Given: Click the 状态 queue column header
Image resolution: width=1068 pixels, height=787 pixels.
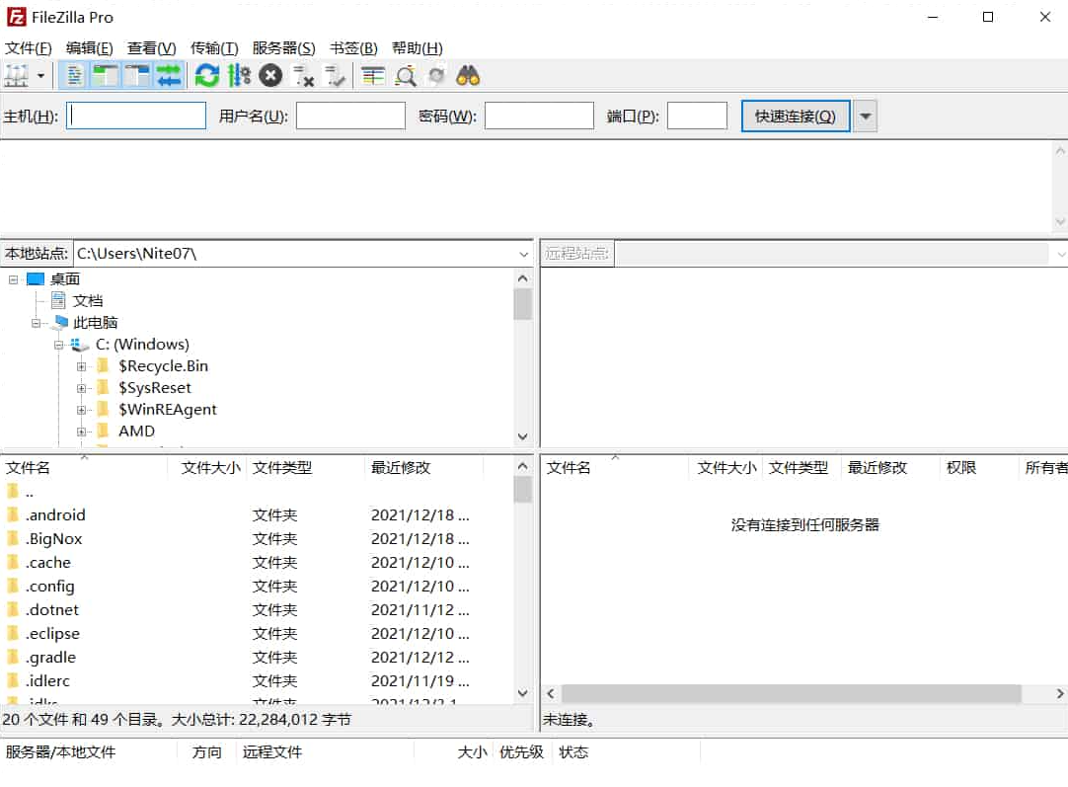Looking at the screenshot, I should (x=573, y=751).
